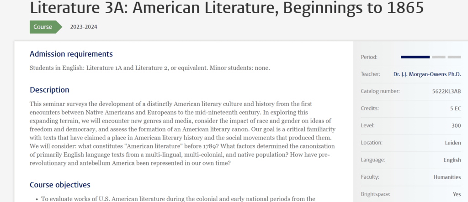The height and width of the screenshot is (202, 468).
Task: Click the Course objectives heading
Action: coord(60,185)
